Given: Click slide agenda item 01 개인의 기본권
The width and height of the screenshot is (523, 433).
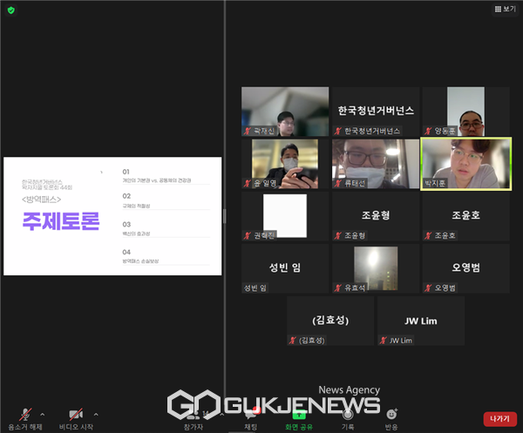Looking at the screenshot, I should click(x=166, y=176).
